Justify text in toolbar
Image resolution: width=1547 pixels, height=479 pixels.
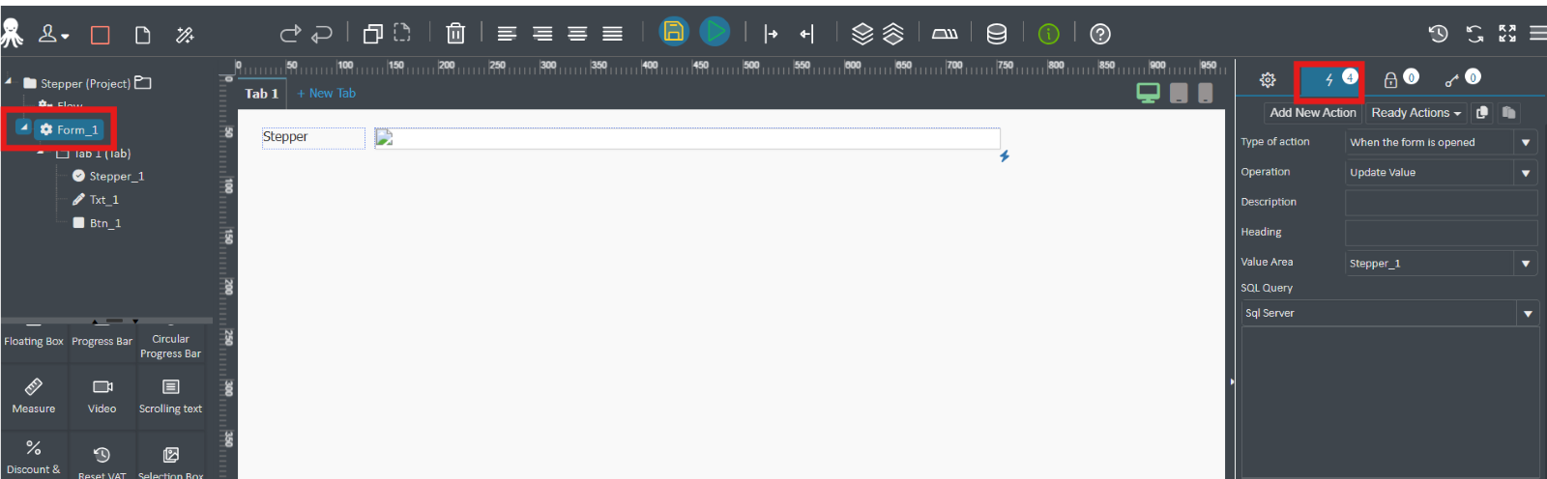point(612,34)
